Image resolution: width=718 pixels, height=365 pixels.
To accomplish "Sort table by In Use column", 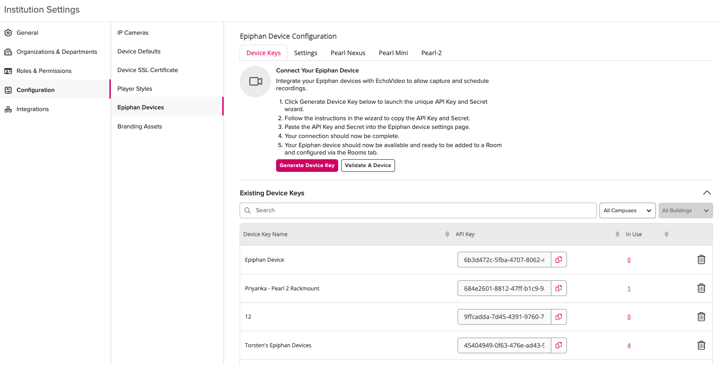I will 666,234.
